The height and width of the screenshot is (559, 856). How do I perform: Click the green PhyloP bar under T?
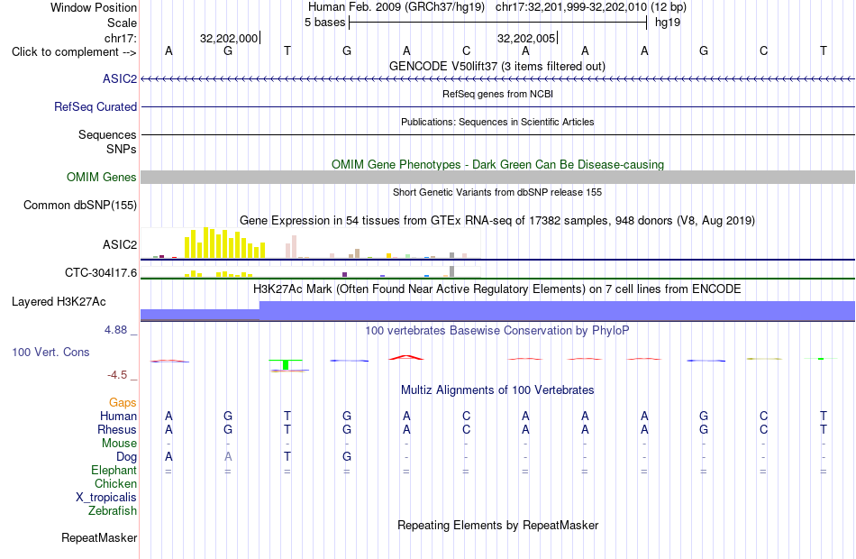coord(286,364)
